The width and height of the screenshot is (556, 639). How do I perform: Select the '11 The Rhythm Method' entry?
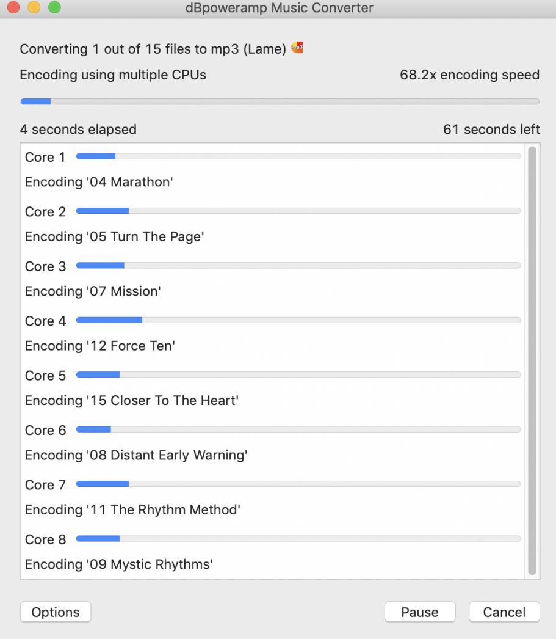click(133, 509)
